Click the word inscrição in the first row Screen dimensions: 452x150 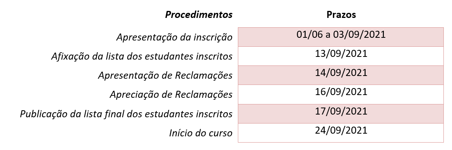(214, 37)
